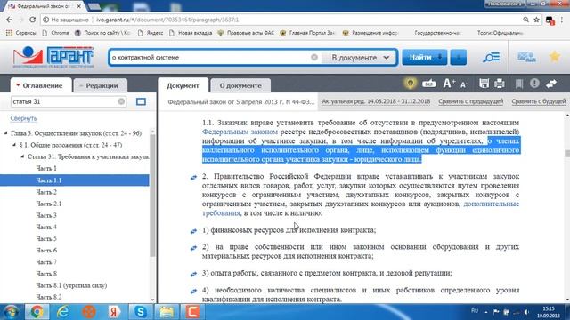Select 'Часть 2' in contents tree
Screen dimensions: 570x320
click(x=46, y=192)
